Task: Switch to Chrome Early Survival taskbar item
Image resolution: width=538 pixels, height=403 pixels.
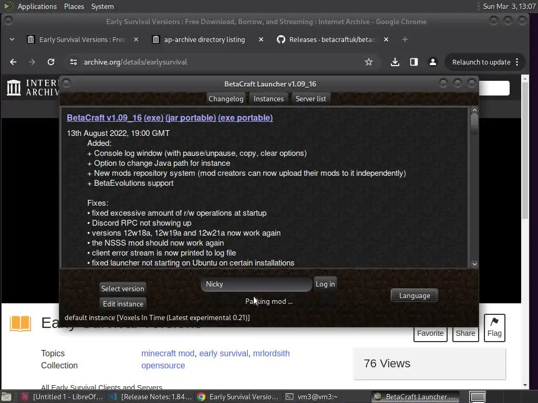Action: pos(239,397)
